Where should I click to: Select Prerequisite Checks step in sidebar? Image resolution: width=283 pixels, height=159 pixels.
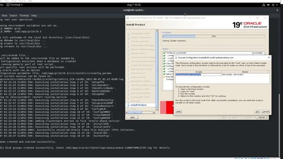pyautogui.click(x=140, y=97)
